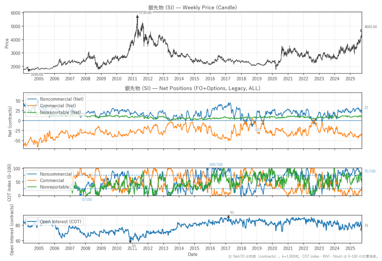
Task: Click the 100/100 COT Index high annotation
Action: (216, 165)
